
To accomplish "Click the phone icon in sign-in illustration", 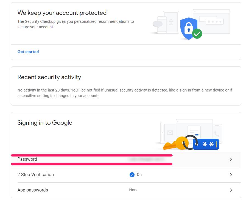I will click(217, 134).
